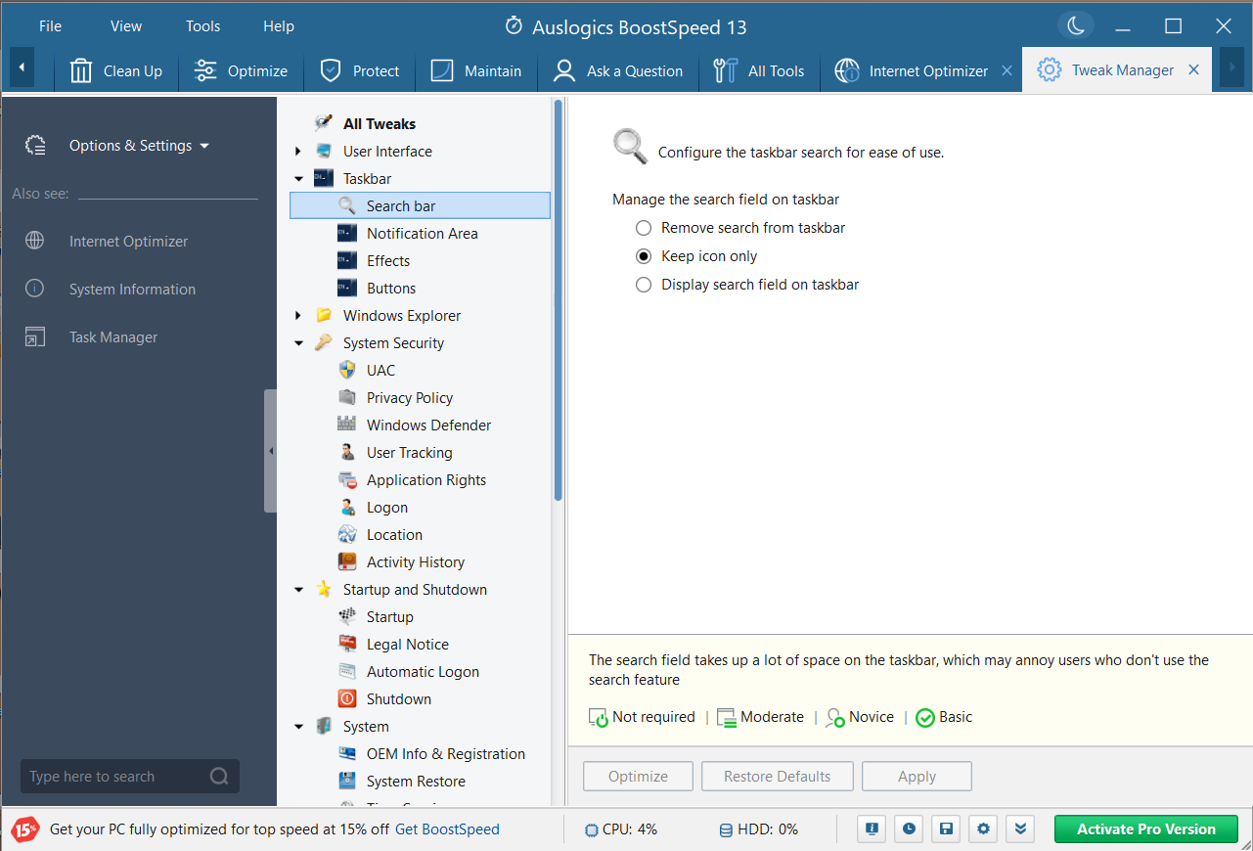Click the Maintain shield icon
Image resolution: width=1253 pixels, height=851 pixels.
coord(442,69)
